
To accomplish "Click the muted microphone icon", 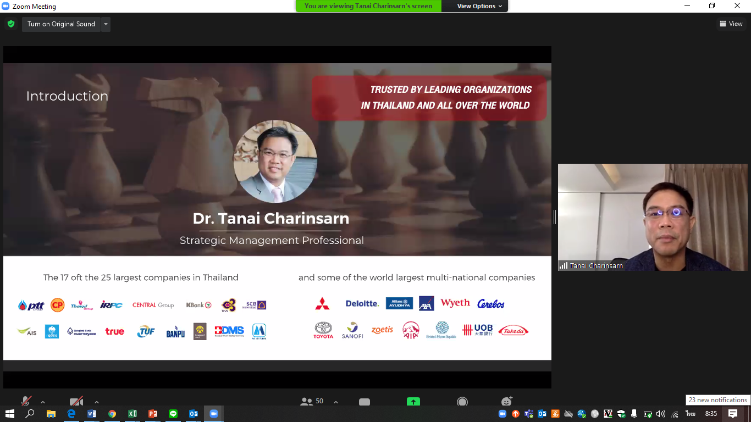I will click(26, 402).
